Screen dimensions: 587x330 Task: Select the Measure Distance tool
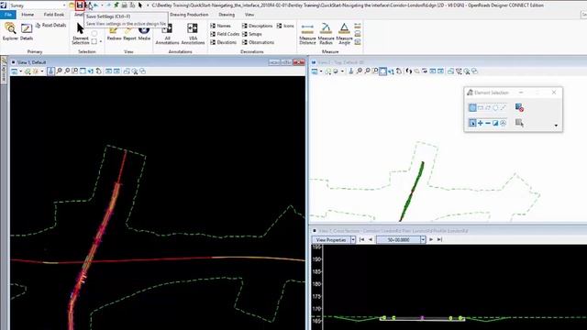click(307, 34)
